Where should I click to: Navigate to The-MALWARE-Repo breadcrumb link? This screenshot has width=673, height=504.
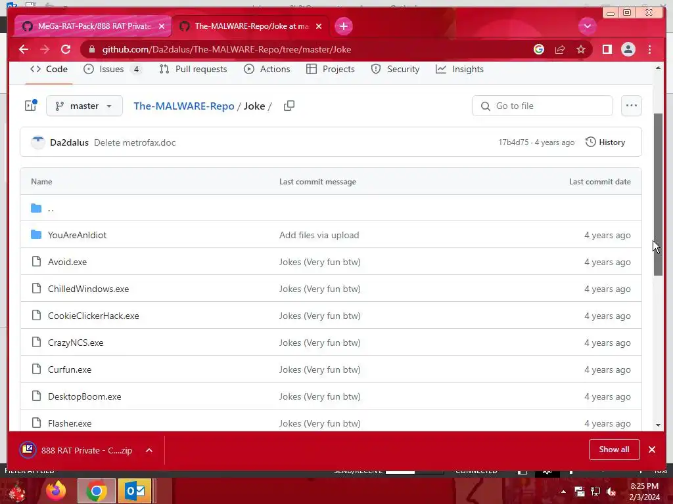[184, 106]
